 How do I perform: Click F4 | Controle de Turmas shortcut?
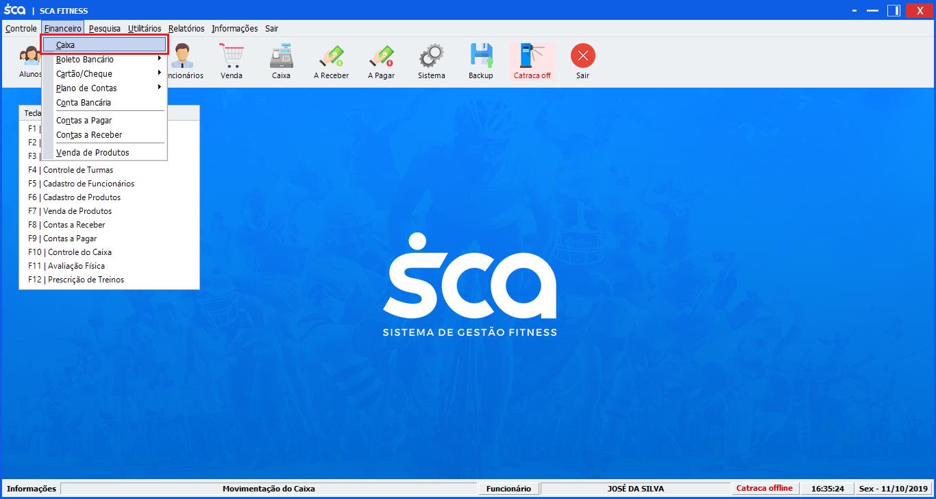point(71,170)
